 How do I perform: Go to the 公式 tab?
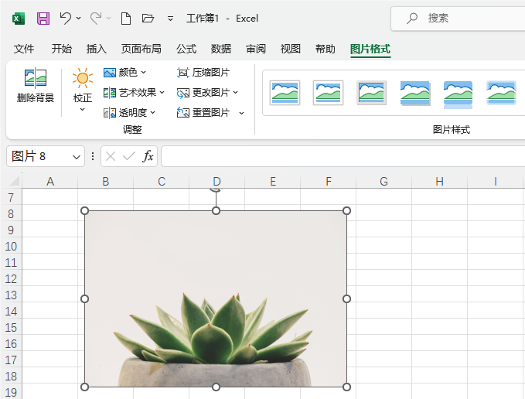(x=186, y=49)
